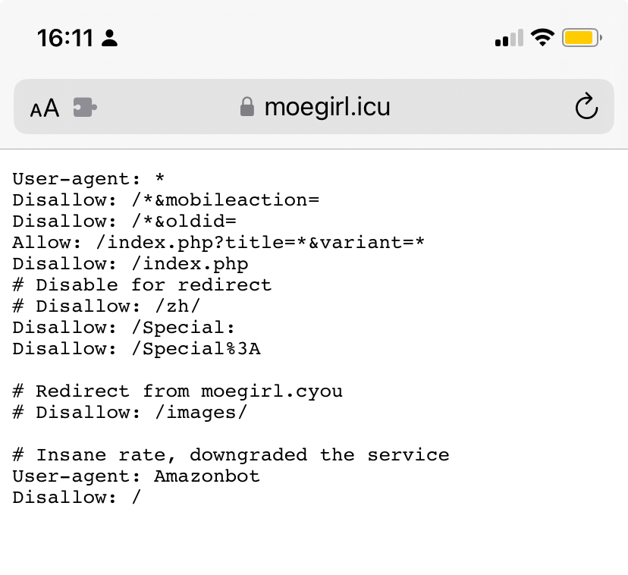This screenshot has height=575, width=628.
Task: Tap the cellular signal bars
Action: tap(509, 38)
